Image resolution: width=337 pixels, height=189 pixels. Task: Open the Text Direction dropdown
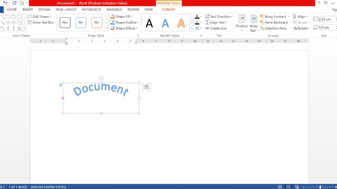click(x=219, y=17)
